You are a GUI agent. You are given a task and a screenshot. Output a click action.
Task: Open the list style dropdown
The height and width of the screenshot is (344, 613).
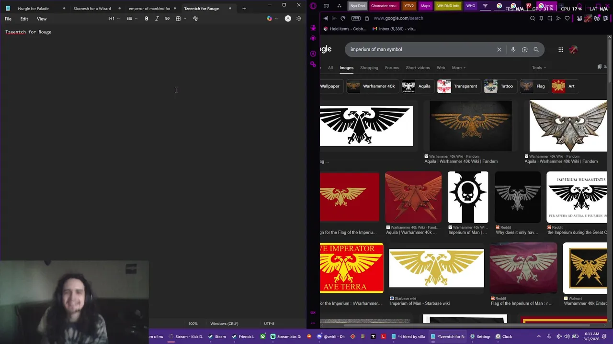coord(132,19)
